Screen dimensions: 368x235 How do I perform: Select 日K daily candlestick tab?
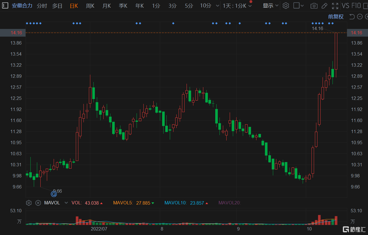74,6
